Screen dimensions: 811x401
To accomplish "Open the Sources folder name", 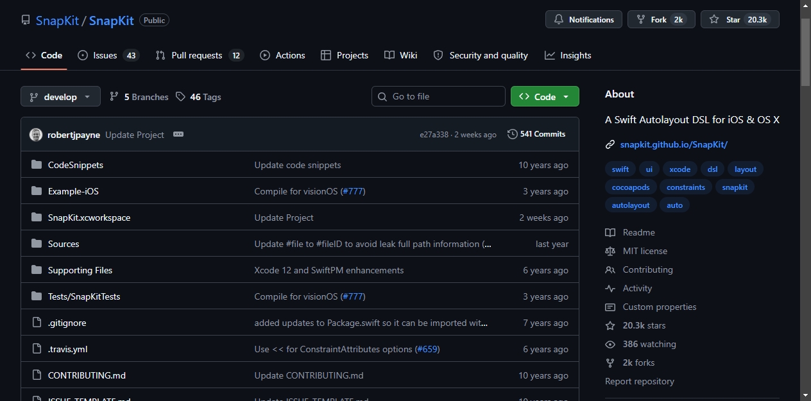I will click(64, 244).
